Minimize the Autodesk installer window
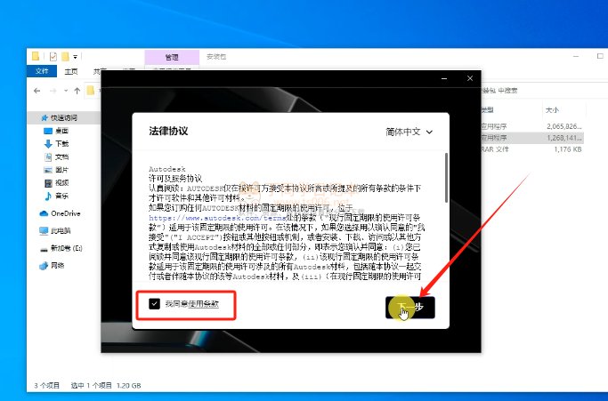608x401 pixels. coord(444,78)
